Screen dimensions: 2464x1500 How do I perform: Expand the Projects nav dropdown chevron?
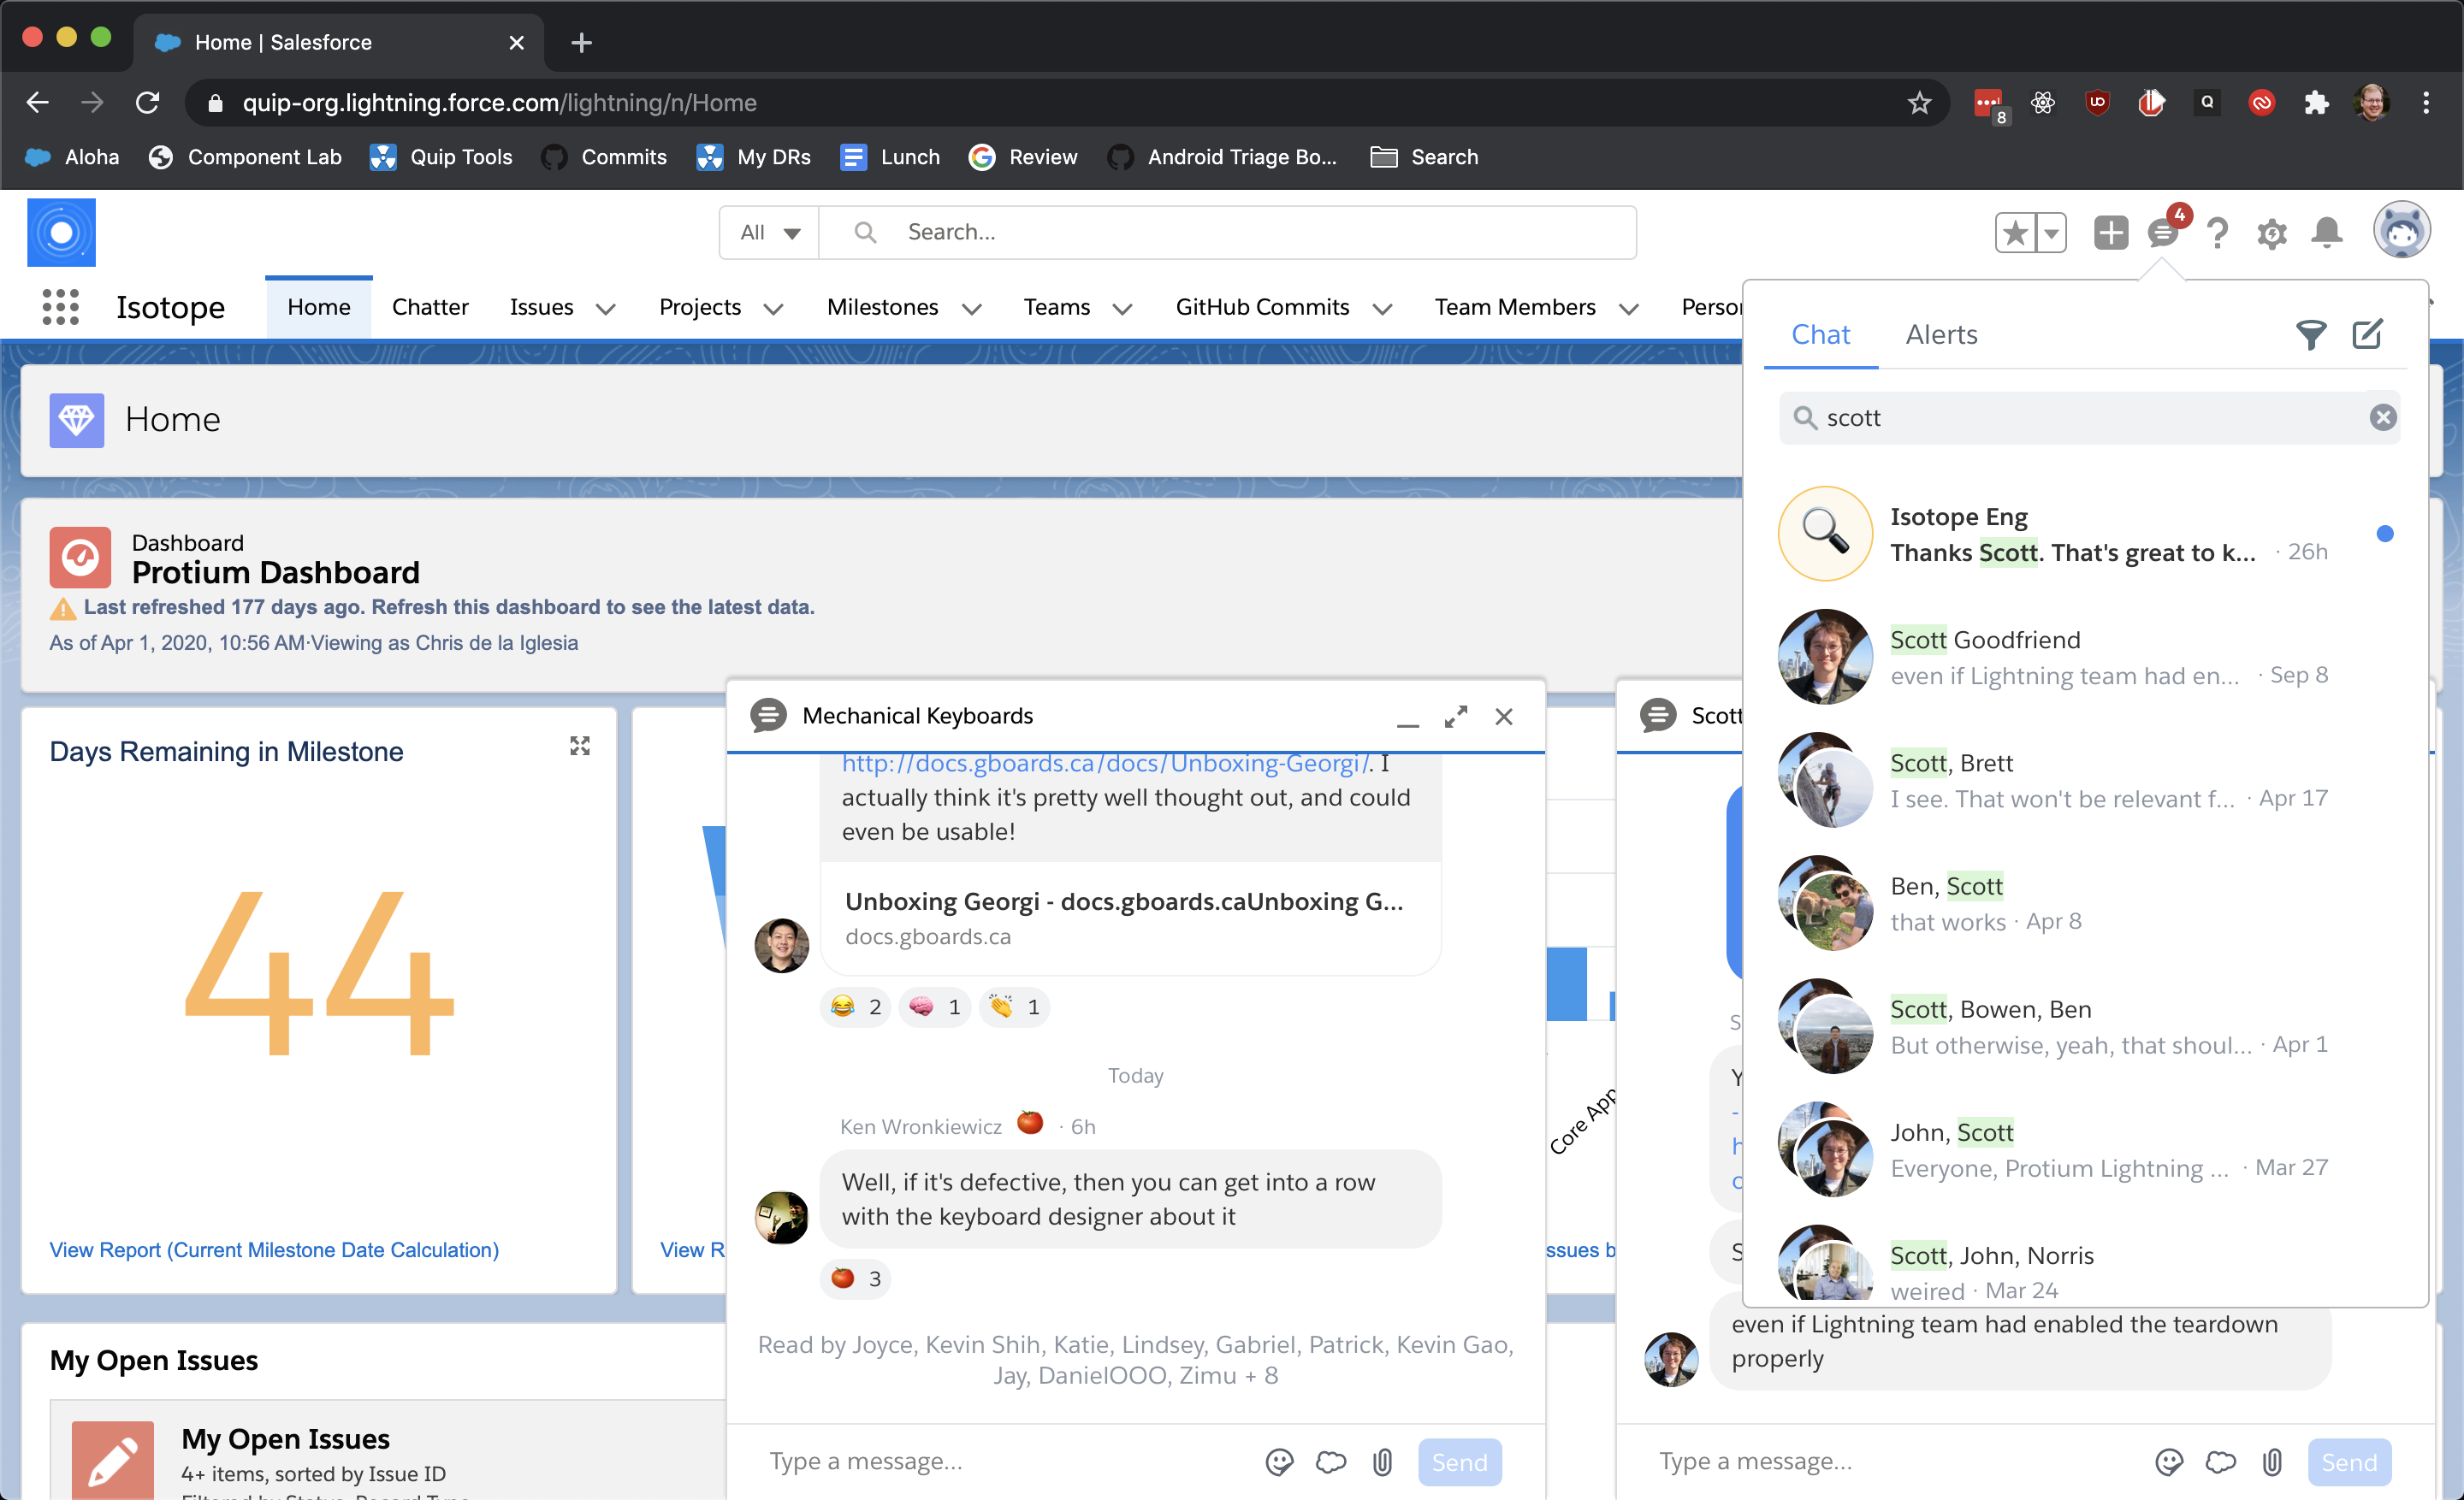[773, 309]
